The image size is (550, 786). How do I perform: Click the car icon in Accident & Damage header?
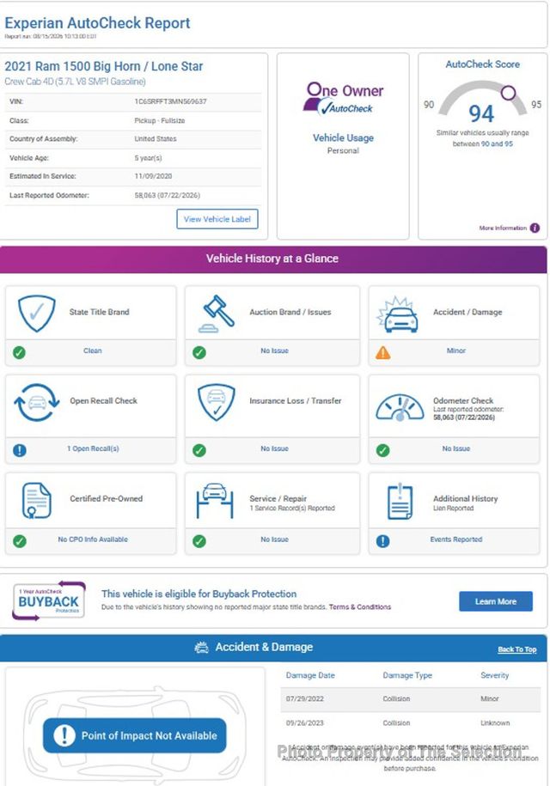(202, 648)
